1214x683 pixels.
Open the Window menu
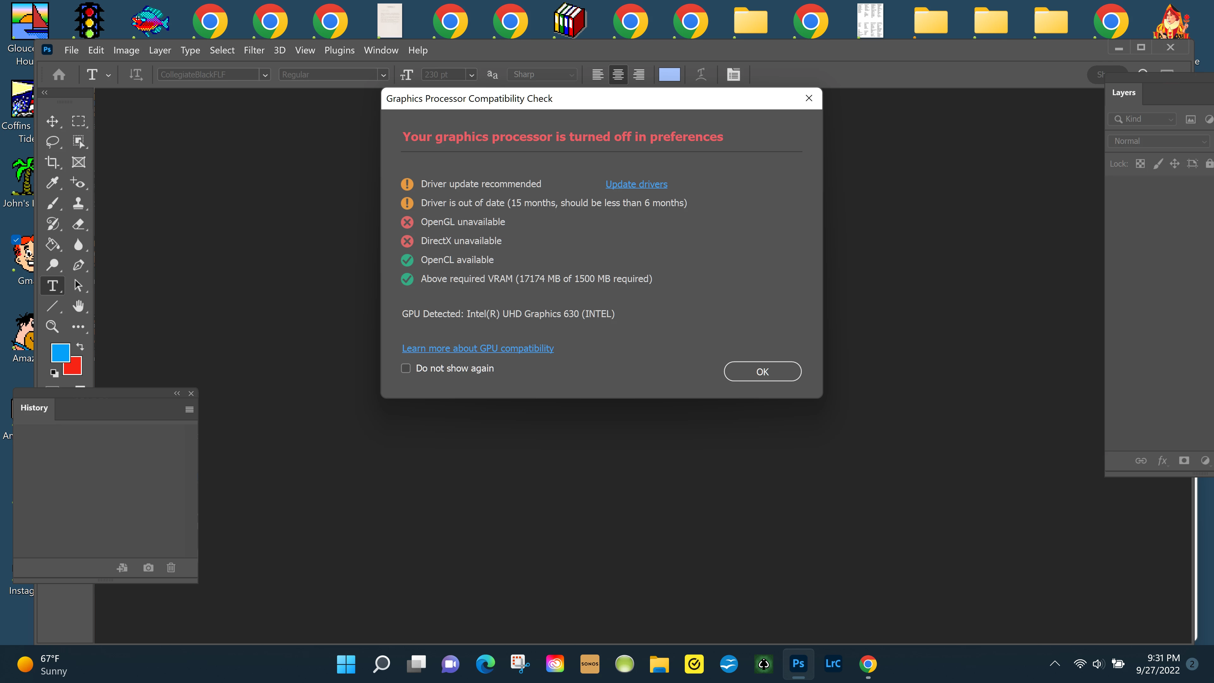click(381, 50)
